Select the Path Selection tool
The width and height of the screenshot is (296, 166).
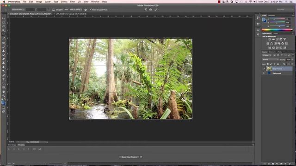point(3,83)
